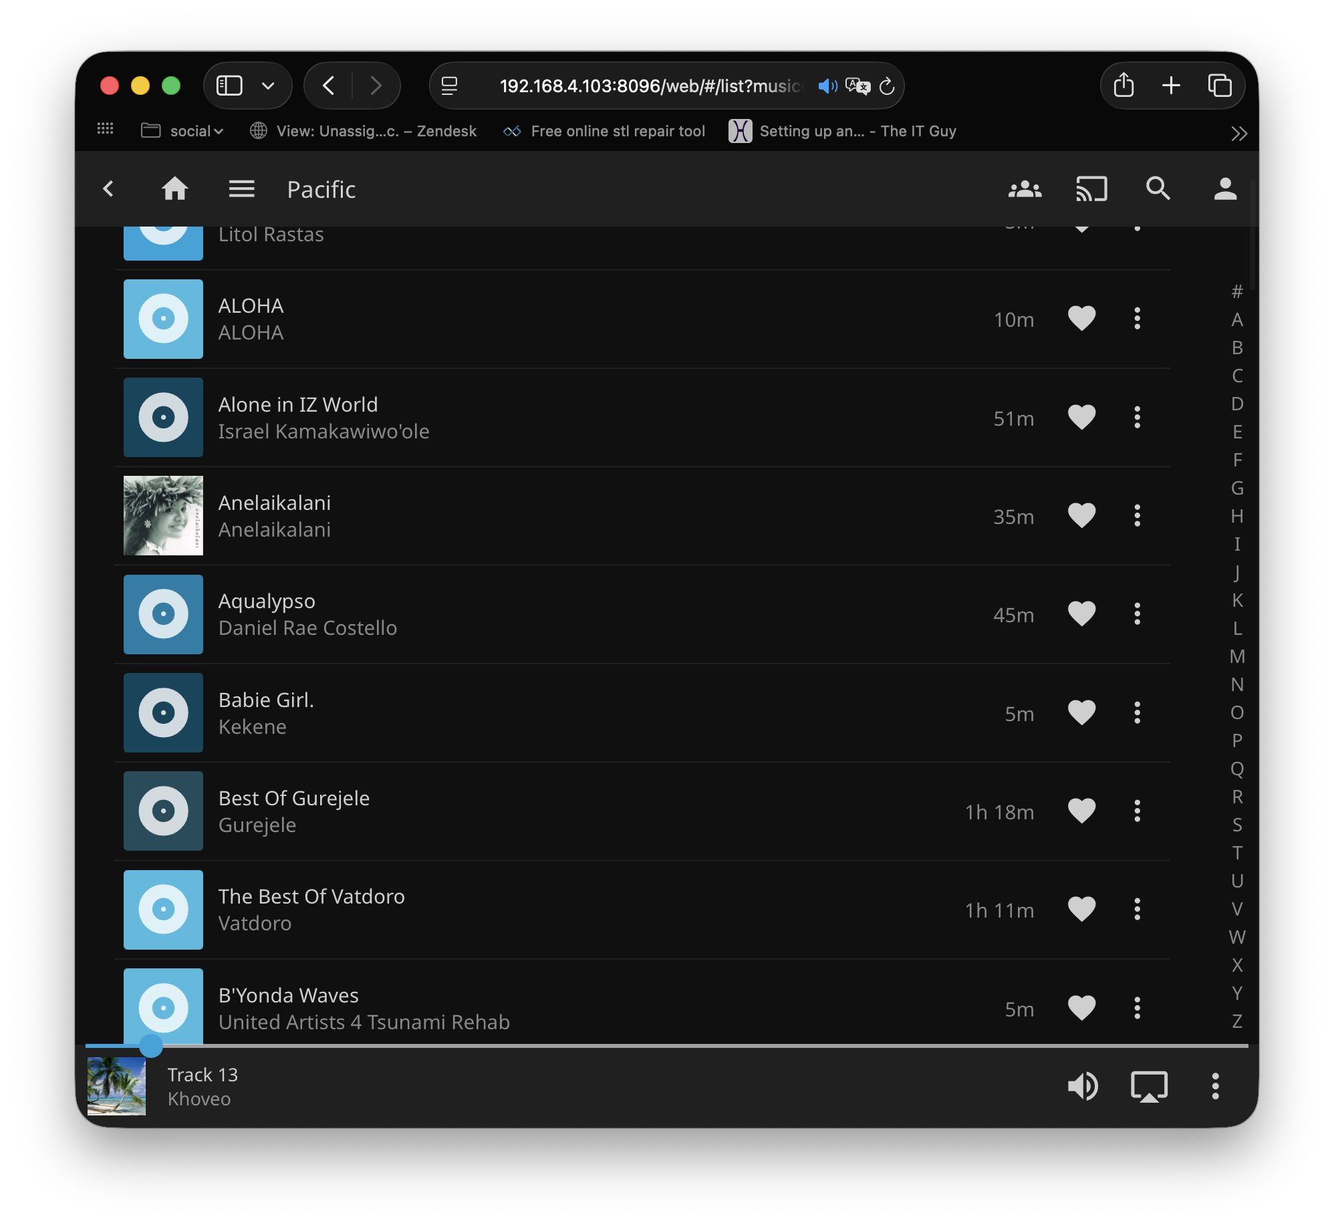Click the AirPlay icon in player bar

[1149, 1086]
